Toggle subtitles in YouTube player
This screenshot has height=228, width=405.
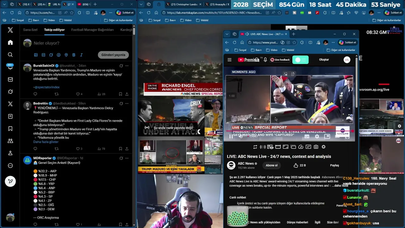coord(307,136)
